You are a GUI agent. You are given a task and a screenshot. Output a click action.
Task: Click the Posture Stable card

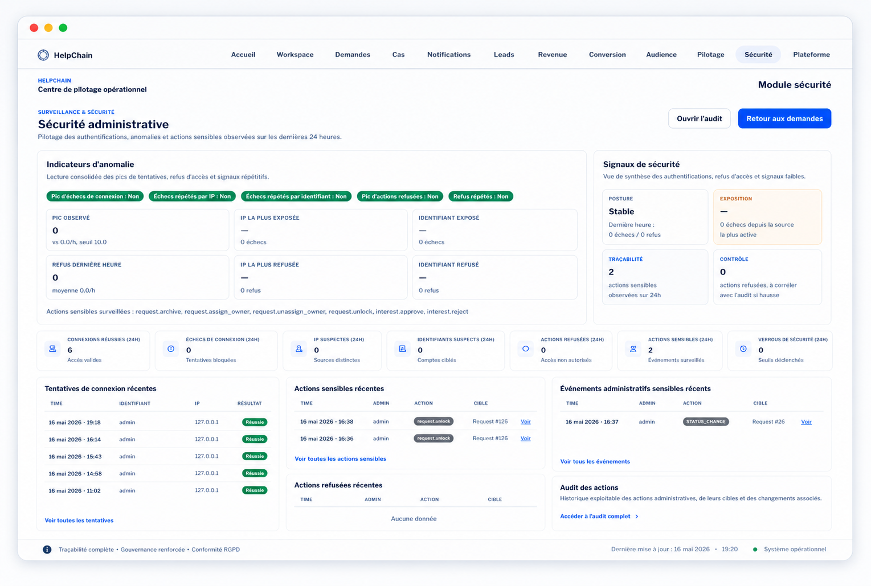[x=655, y=217]
